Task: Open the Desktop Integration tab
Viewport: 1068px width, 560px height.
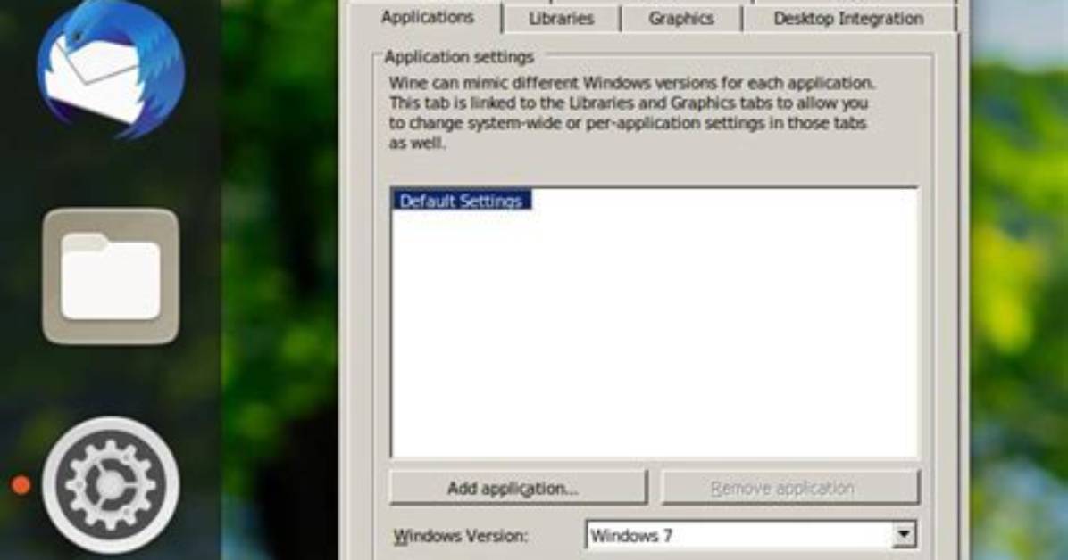Action: point(848,19)
